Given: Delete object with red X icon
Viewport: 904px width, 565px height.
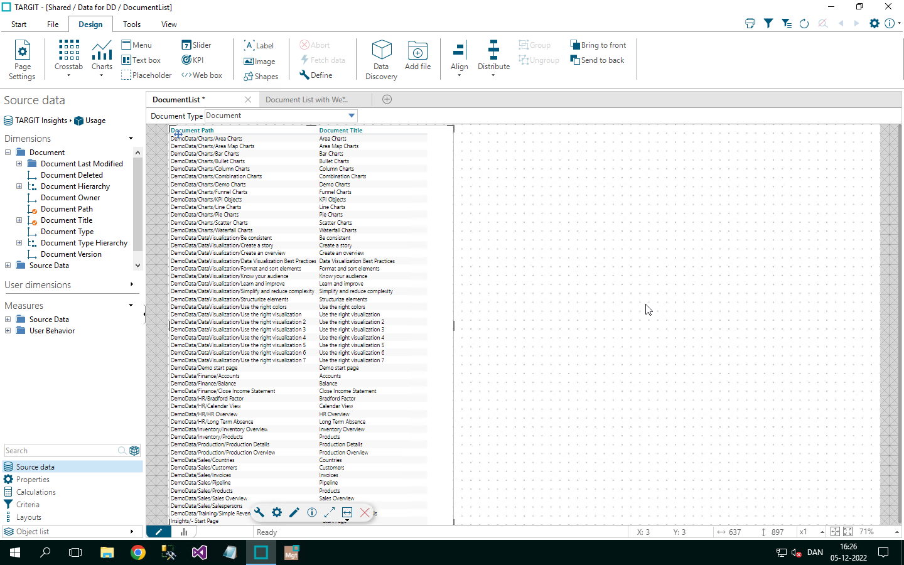Looking at the screenshot, I should (365, 512).
